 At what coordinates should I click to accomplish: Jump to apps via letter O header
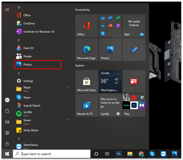pos(19,7)
